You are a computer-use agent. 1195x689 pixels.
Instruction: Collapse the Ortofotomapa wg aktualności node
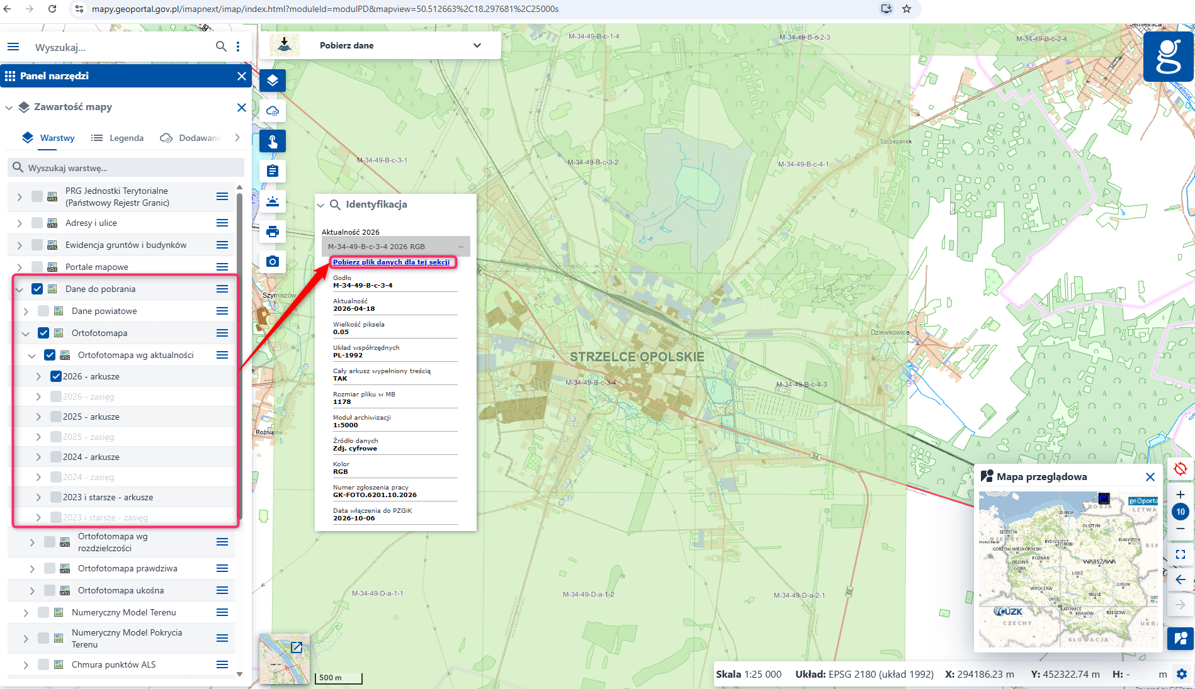click(x=32, y=355)
